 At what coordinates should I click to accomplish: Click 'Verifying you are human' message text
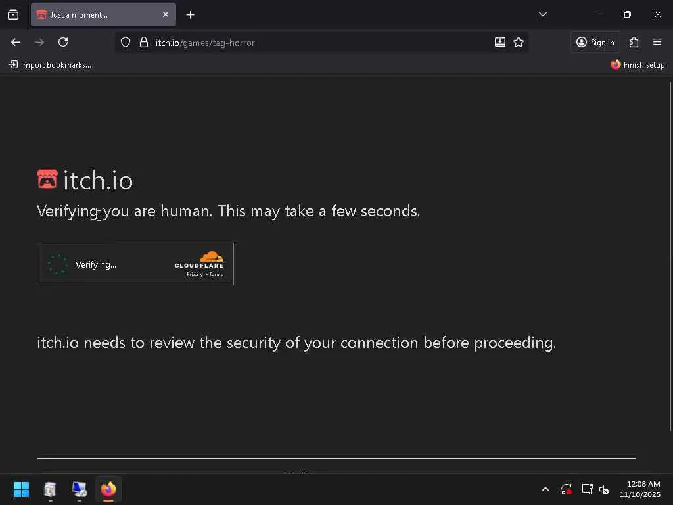228,211
